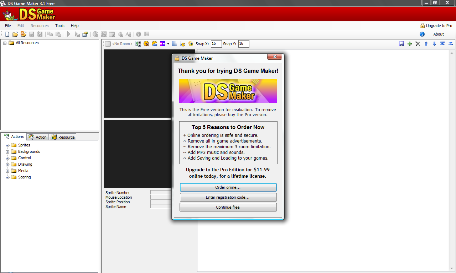Expand the All Resources tree node
This screenshot has height=273, width=456.
pos(5,43)
